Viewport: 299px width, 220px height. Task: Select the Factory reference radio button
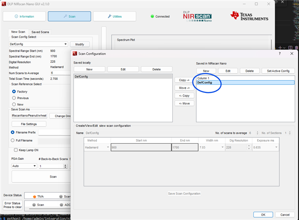click(x=14, y=92)
